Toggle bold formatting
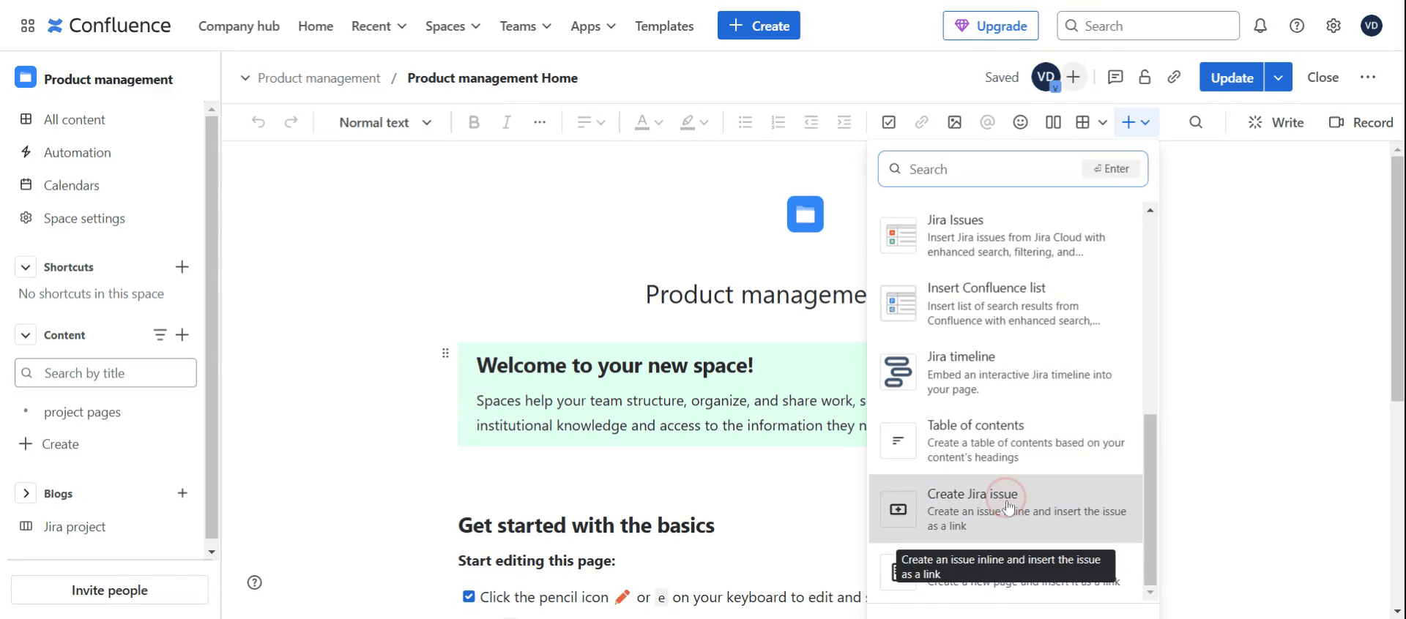 pyautogui.click(x=474, y=122)
